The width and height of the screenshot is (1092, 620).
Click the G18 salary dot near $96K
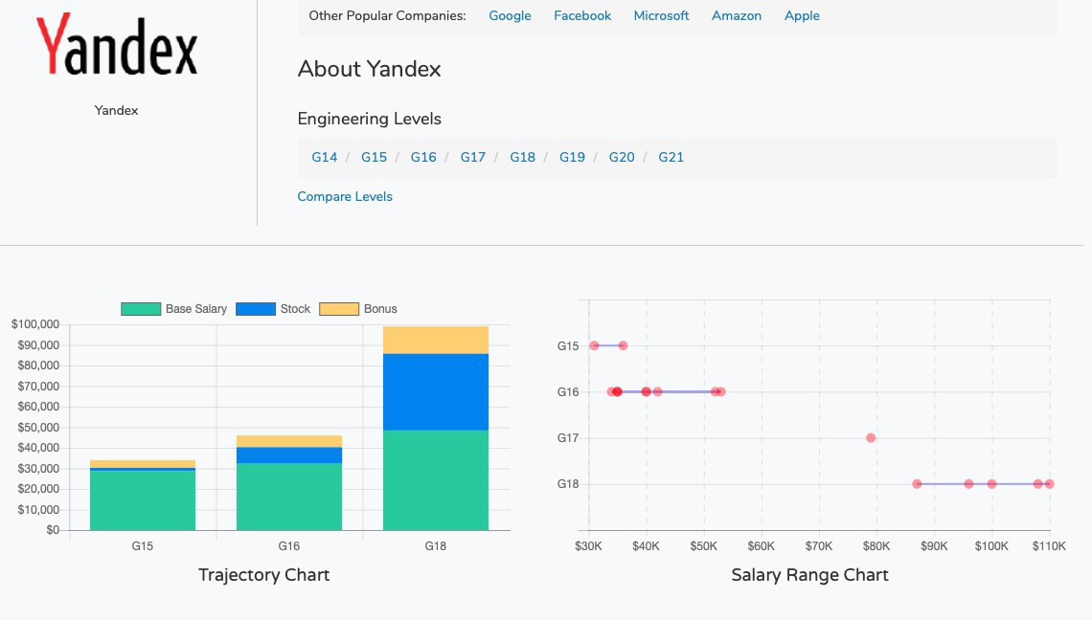click(968, 483)
